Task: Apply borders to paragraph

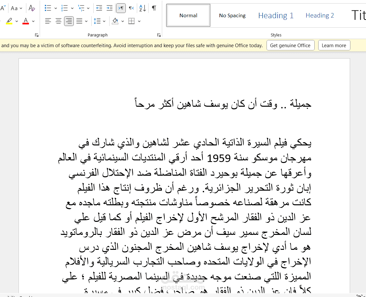Action: [x=131, y=21]
